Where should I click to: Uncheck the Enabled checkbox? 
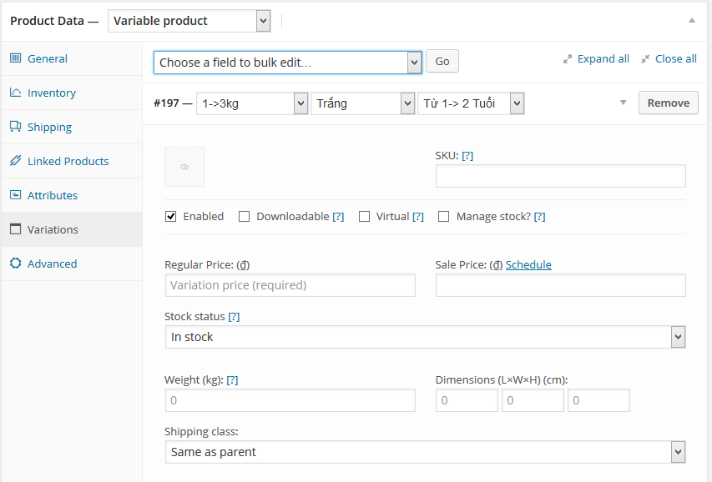tap(171, 216)
